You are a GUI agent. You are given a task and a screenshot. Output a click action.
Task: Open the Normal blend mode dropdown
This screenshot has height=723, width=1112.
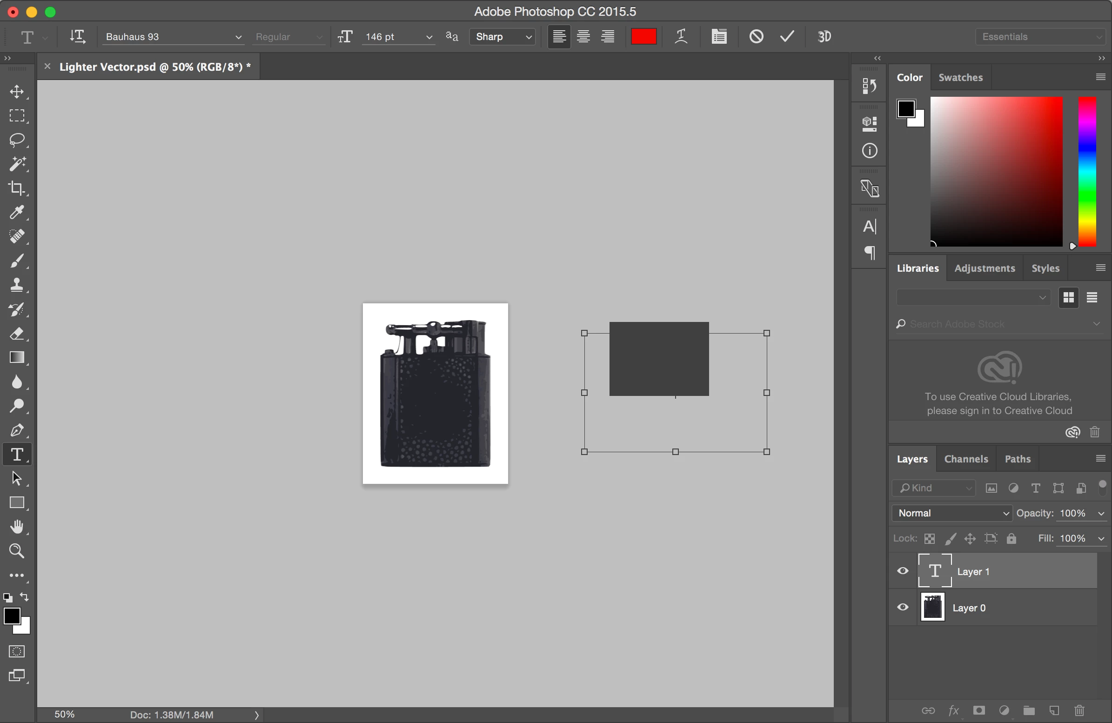[x=952, y=513]
